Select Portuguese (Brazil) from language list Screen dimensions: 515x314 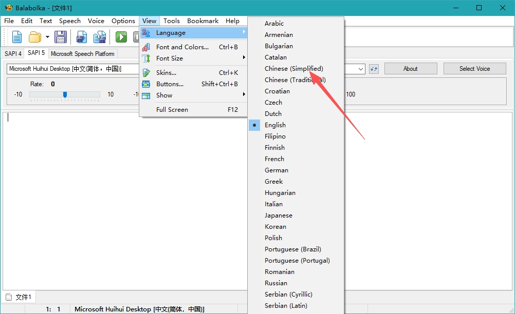tap(296, 249)
